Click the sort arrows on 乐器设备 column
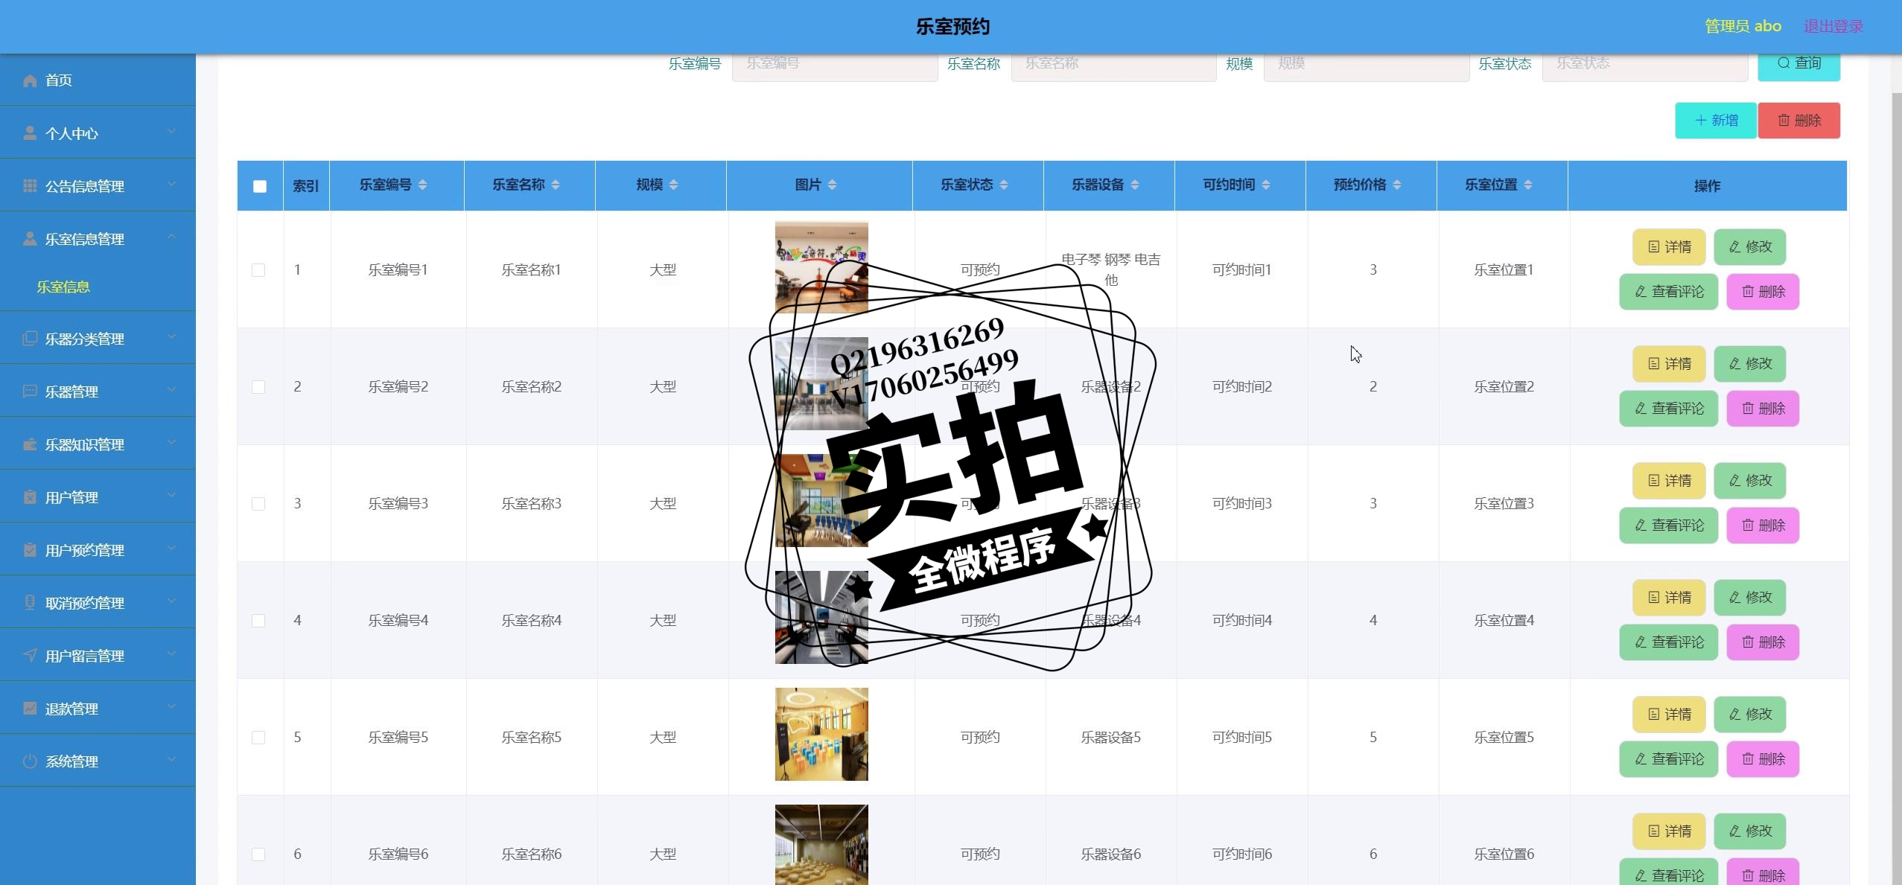Screen dimensions: 1902x885 (1135, 185)
